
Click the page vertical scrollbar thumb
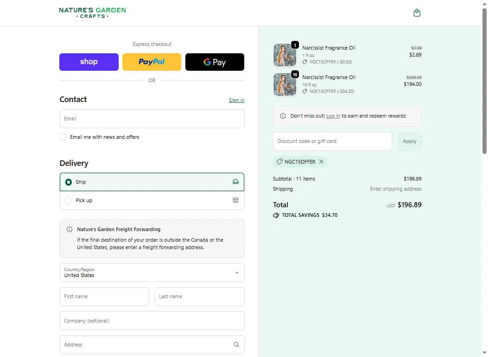click(484, 81)
